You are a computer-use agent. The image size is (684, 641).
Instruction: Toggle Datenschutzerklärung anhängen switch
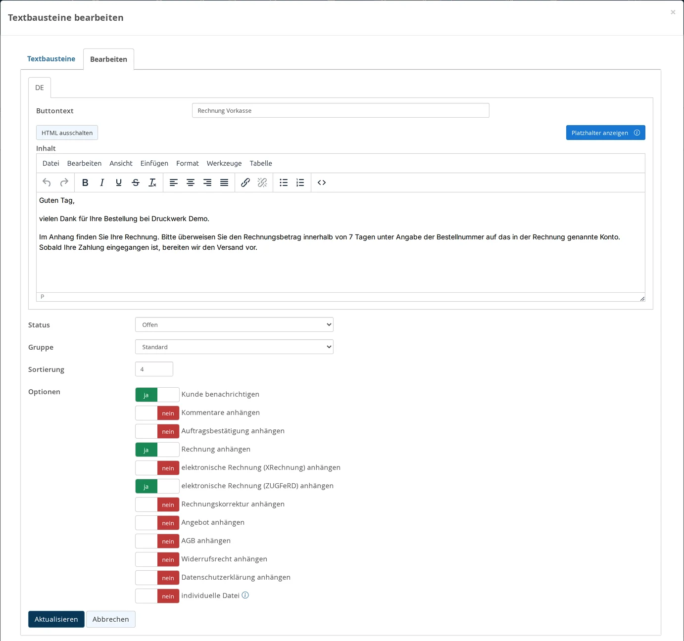coord(157,578)
